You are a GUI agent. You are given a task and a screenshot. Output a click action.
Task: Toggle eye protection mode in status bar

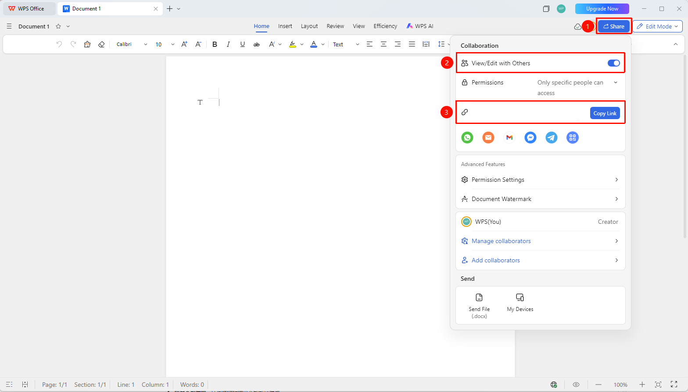(x=576, y=385)
